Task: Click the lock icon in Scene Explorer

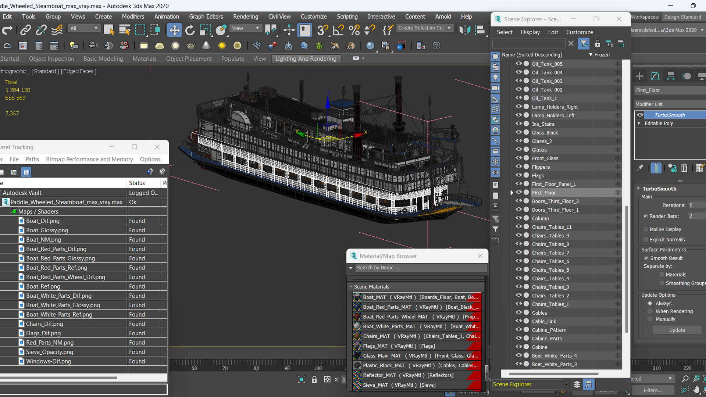Action: [598, 44]
